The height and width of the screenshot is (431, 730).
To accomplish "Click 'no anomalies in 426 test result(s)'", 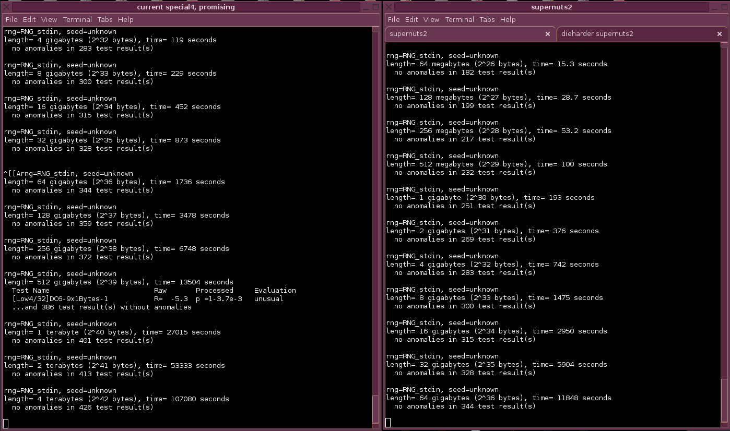I will [83, 407].
